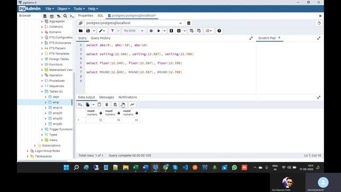
Task: Open PSQL tool icon in browser
Action: (x=72, y=16)
